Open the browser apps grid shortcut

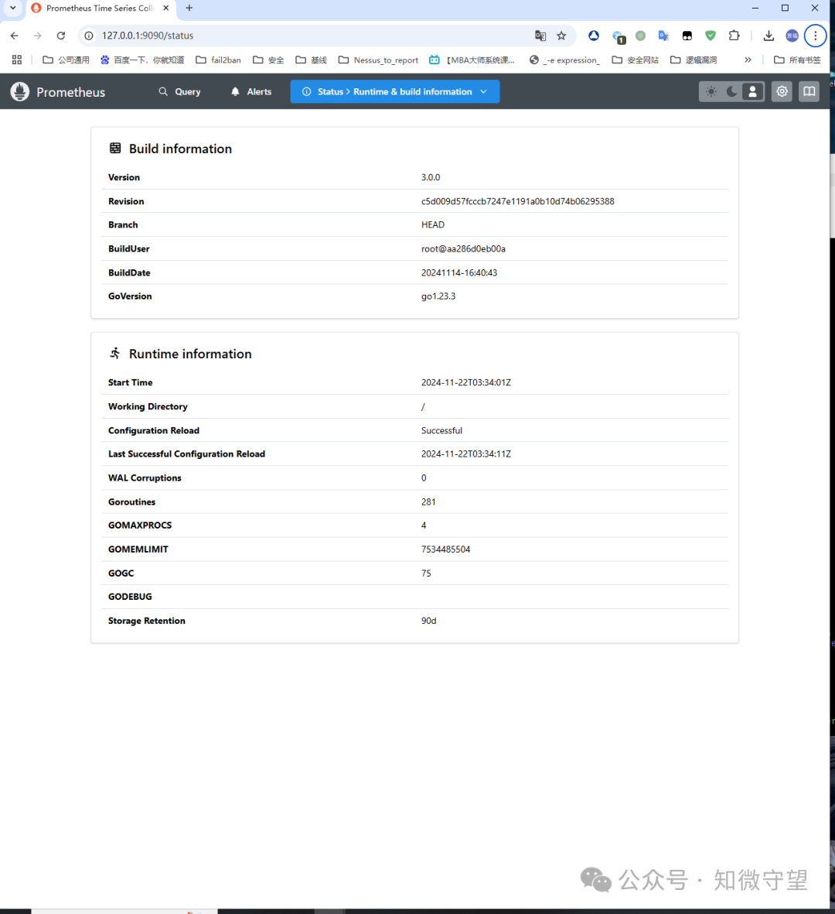17,60
